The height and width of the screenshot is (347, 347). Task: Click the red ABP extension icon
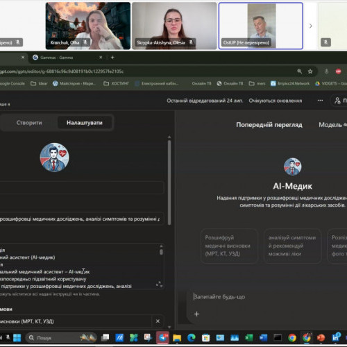pyautogui.click(x=338, y=71)
